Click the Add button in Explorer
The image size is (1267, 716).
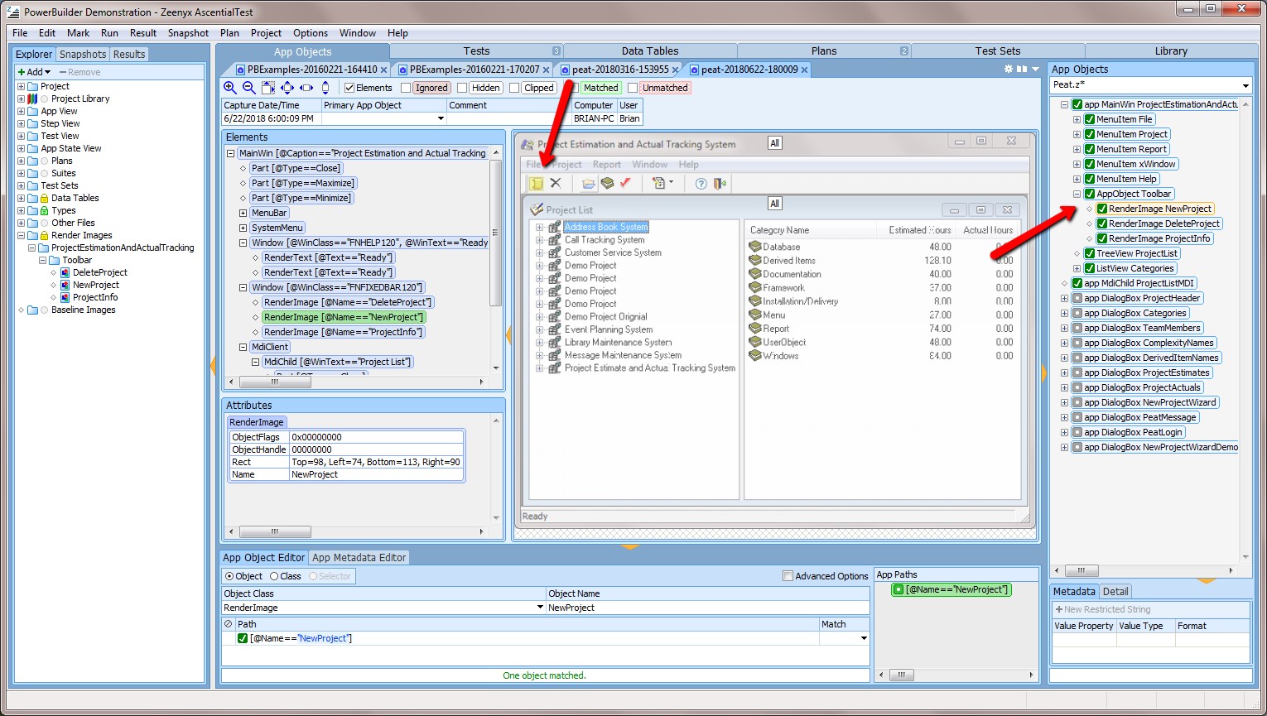click(x=34, y=72)
